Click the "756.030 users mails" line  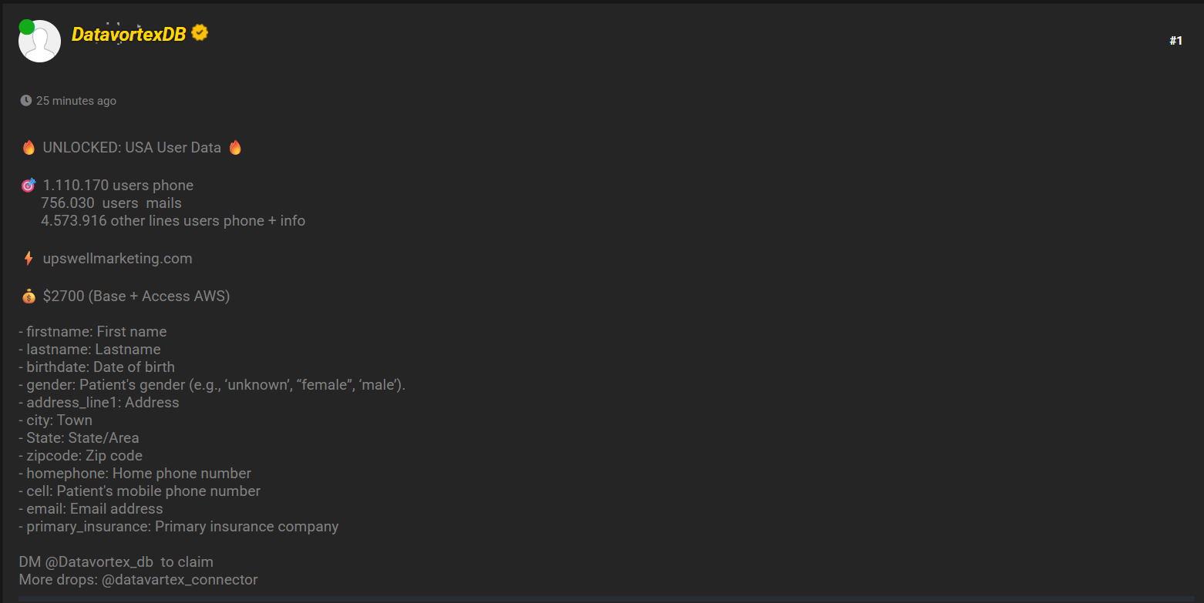pyautogui.click(x=111, y=203)
